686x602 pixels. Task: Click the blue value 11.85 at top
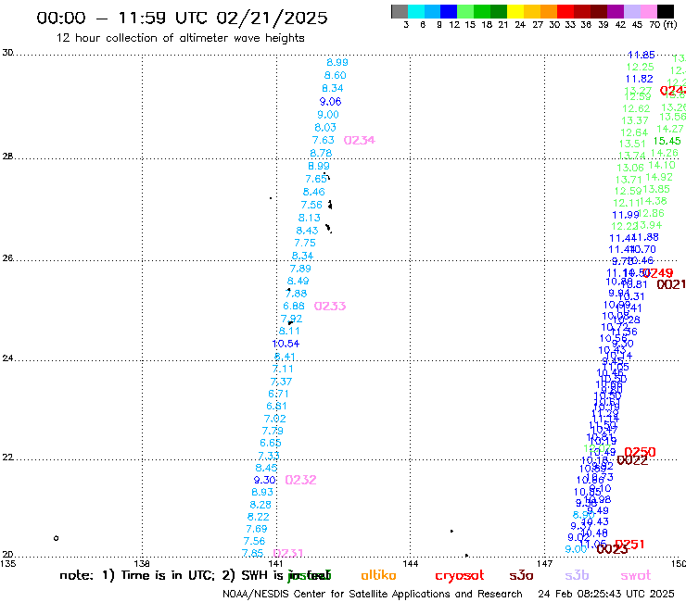pyautogui.click(x=642, y=55)
